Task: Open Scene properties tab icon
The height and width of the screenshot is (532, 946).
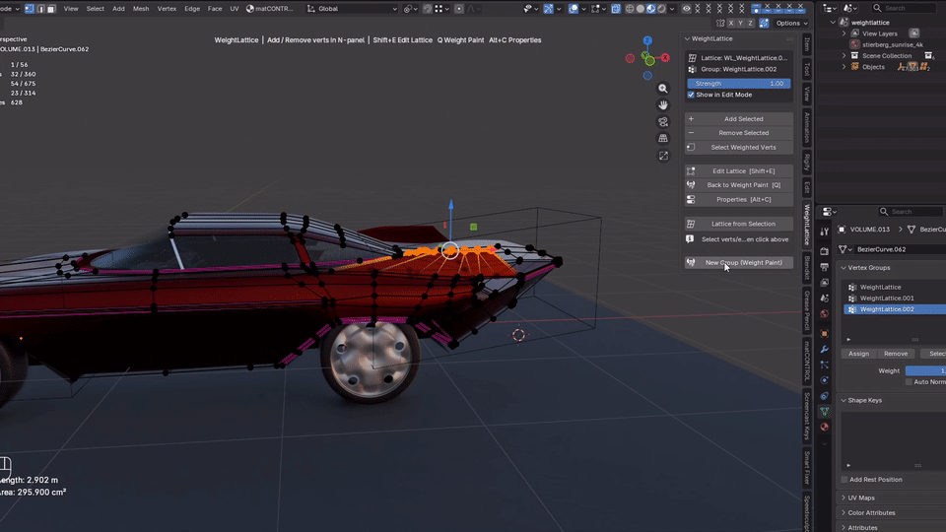Action: 825,298
